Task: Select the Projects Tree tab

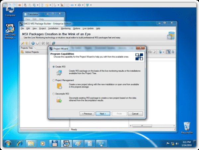Action: pos(27,48)
